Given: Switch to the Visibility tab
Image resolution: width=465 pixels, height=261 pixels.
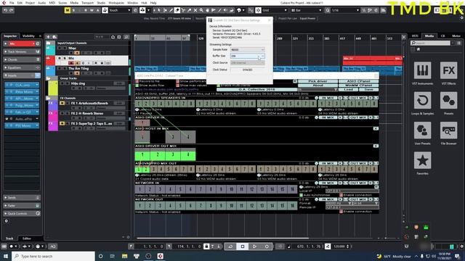Looking at the screenshot, I should (29, 36).
